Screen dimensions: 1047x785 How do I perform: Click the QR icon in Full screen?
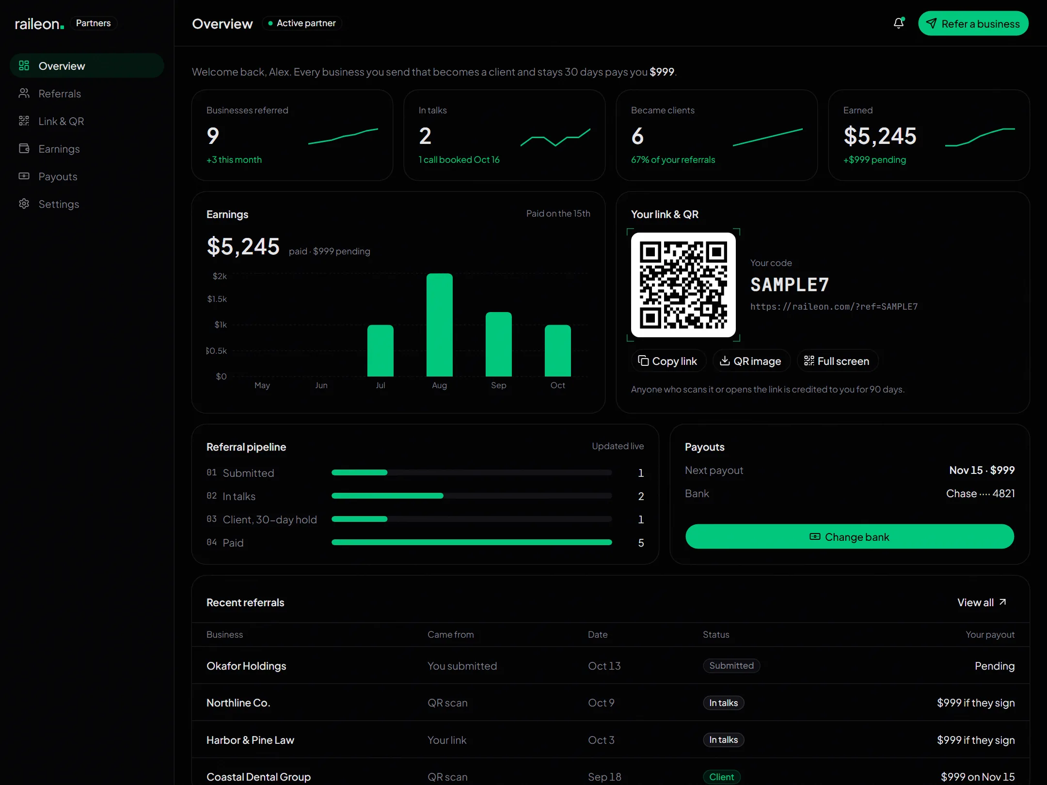pos(809,361)
